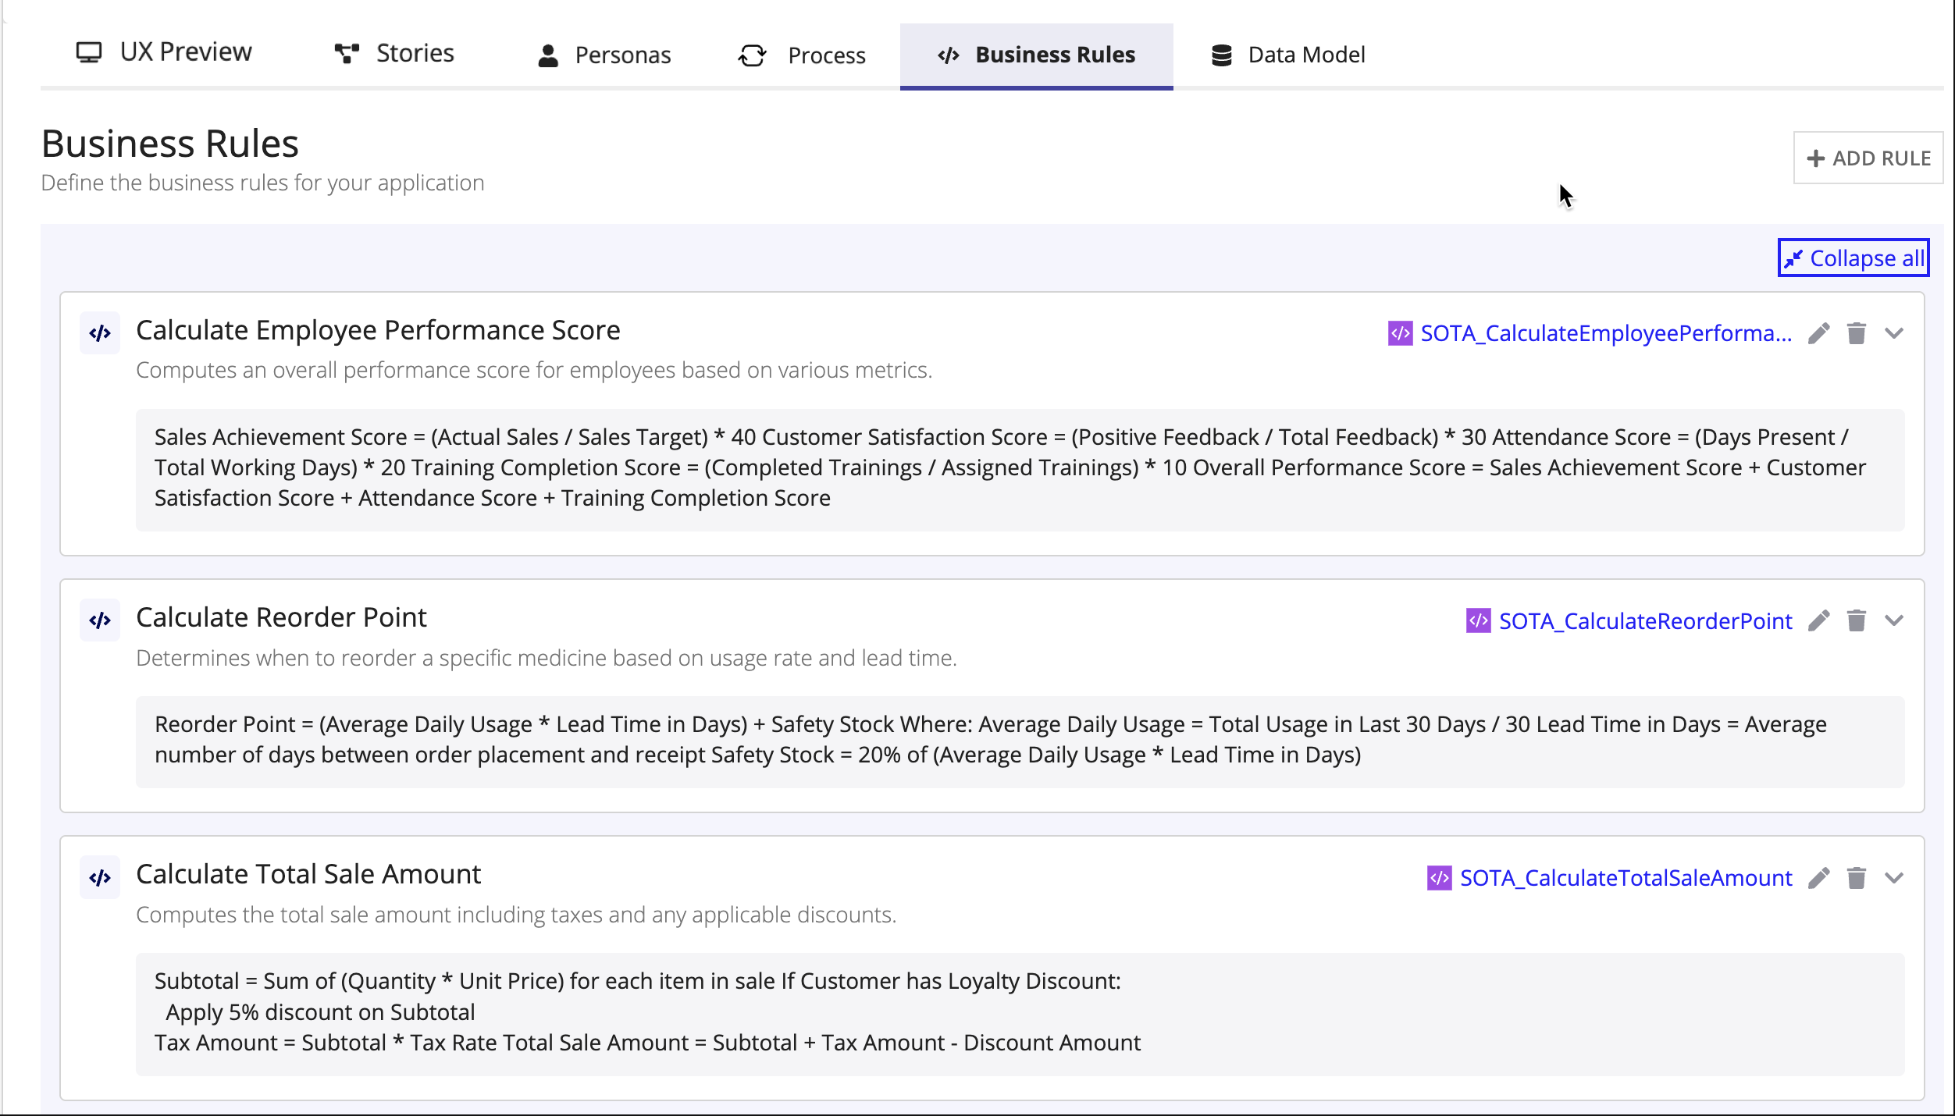Open the Stories tab
Image resolution: width=1955 pixels, height=1116 pixels.
(x=393, y=53)
